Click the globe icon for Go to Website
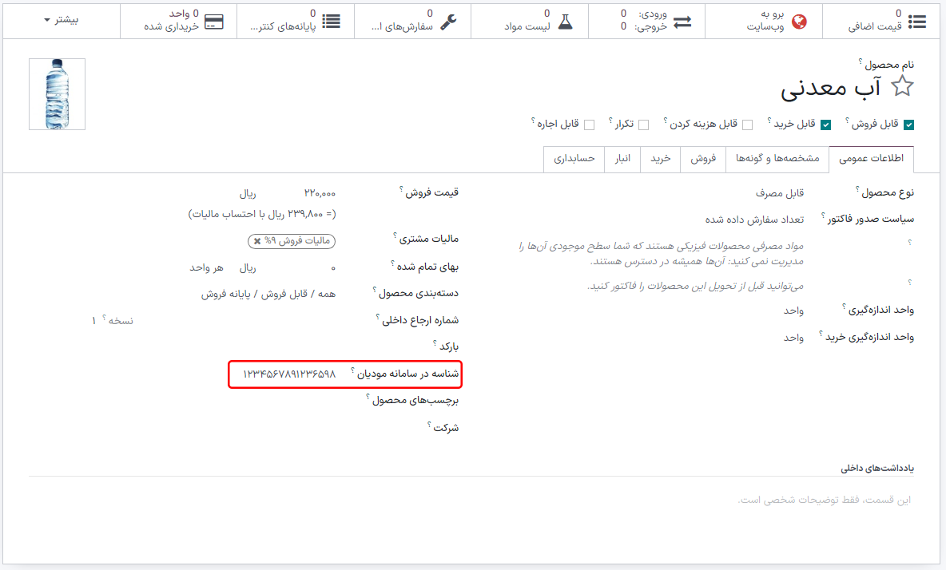This screenshot has width=946, height=570. click(799, 22)
